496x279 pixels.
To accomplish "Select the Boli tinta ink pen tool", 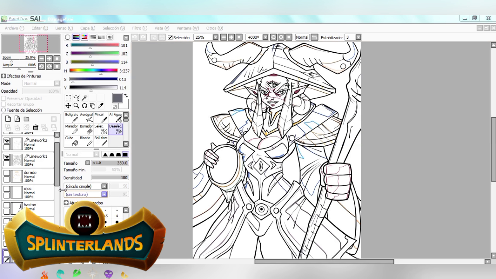I will [x=101, y=141].
